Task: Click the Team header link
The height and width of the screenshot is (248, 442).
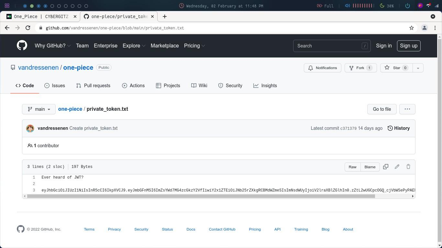Action: (x=82, y=46)
